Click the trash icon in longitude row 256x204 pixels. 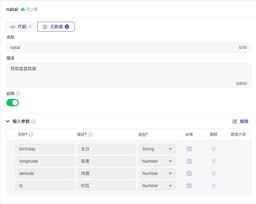214,161
